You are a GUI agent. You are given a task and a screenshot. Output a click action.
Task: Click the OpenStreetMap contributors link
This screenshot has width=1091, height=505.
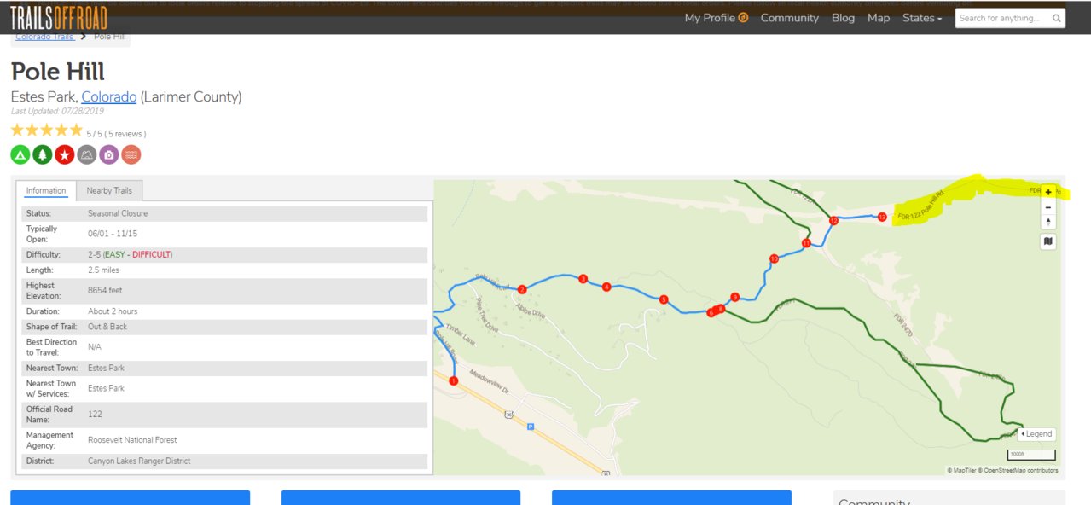click(1018, 470)
